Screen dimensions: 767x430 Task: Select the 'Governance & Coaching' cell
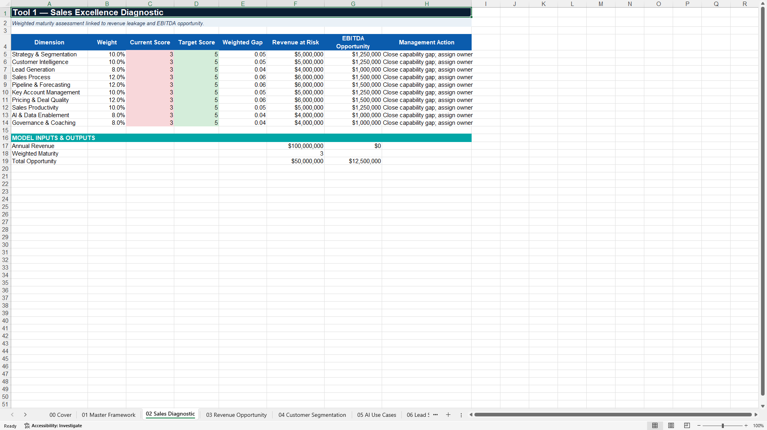[49, 123]
